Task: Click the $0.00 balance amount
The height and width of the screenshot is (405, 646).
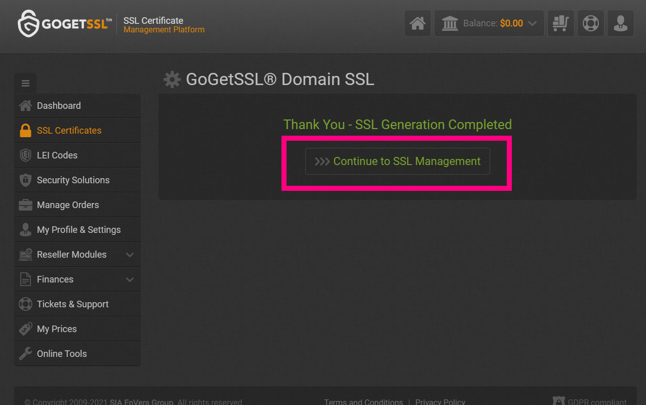Action: click(511, 23)
